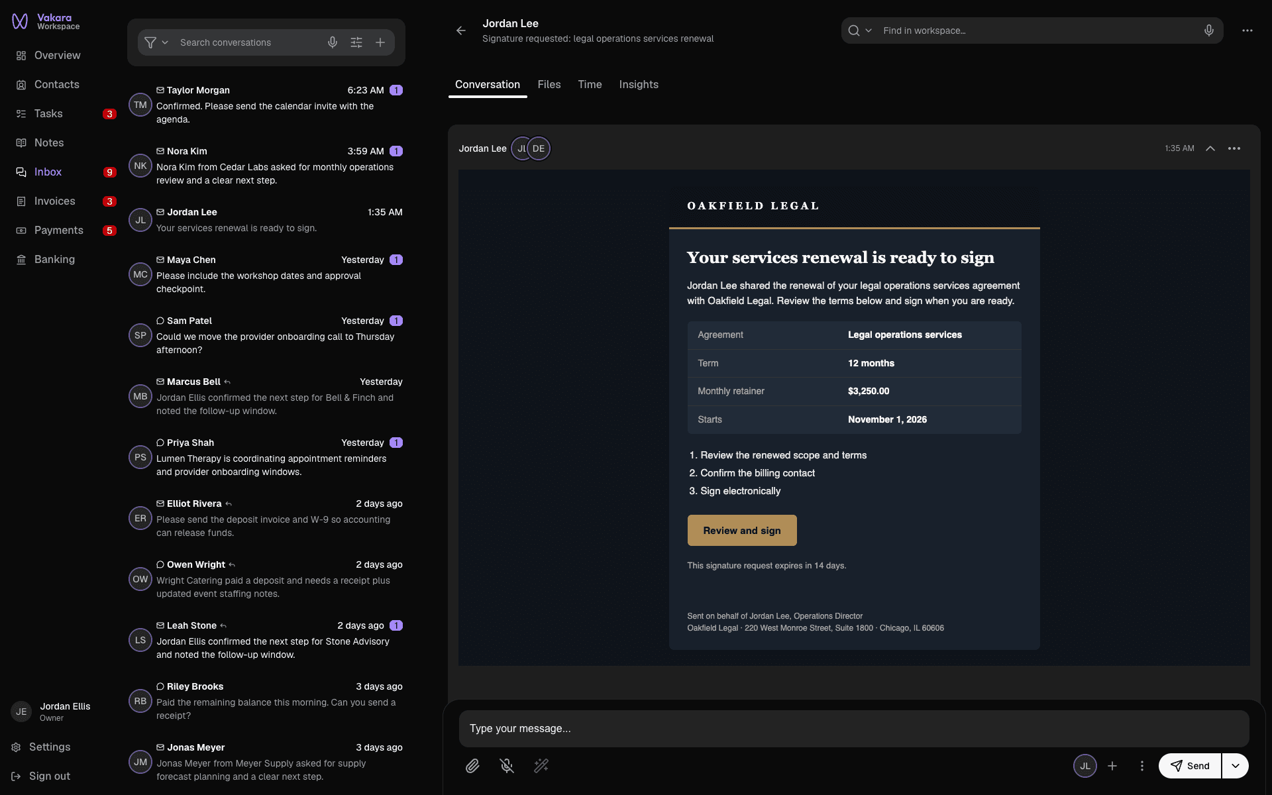The height and width of the screenshot is (795, 1272).
Task: Click the magic wand AI assist icon
Action: pyautogui.click(x=541, y=766)
